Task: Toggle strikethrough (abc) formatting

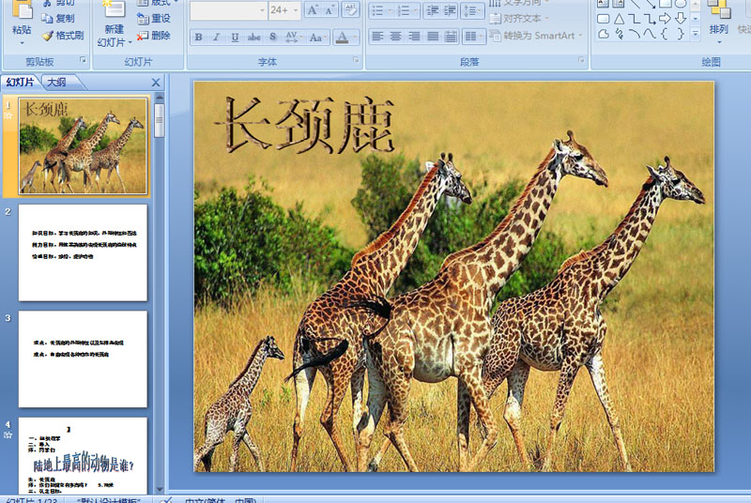Action: (x=253, y=37)
